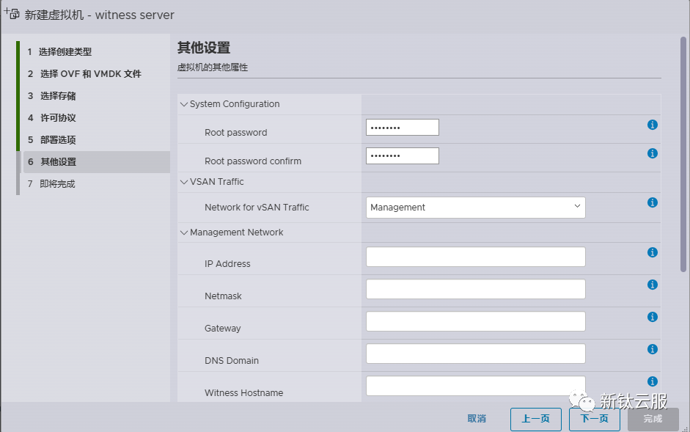Click the Witness Hostname info icon
The width and height of the screenshot is (690, 432).
[x=652, y=381]
